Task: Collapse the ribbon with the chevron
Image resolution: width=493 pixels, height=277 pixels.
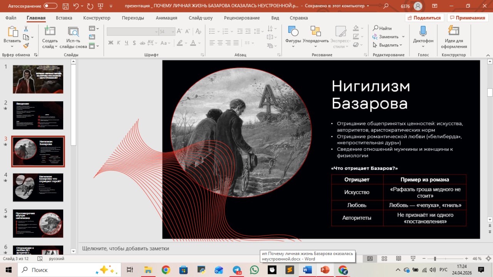Action: tap(488, 55)
